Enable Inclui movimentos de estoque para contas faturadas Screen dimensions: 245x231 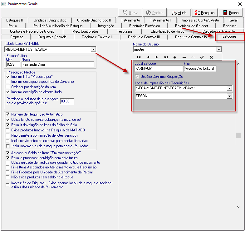point(7,146)
